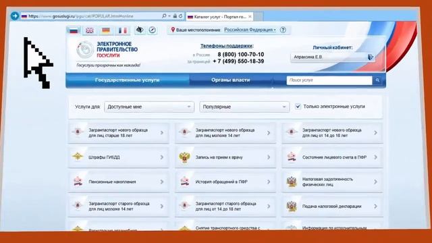Click the address bar lock icon
This screenshot has width=432, height=243.
(175, 16)
